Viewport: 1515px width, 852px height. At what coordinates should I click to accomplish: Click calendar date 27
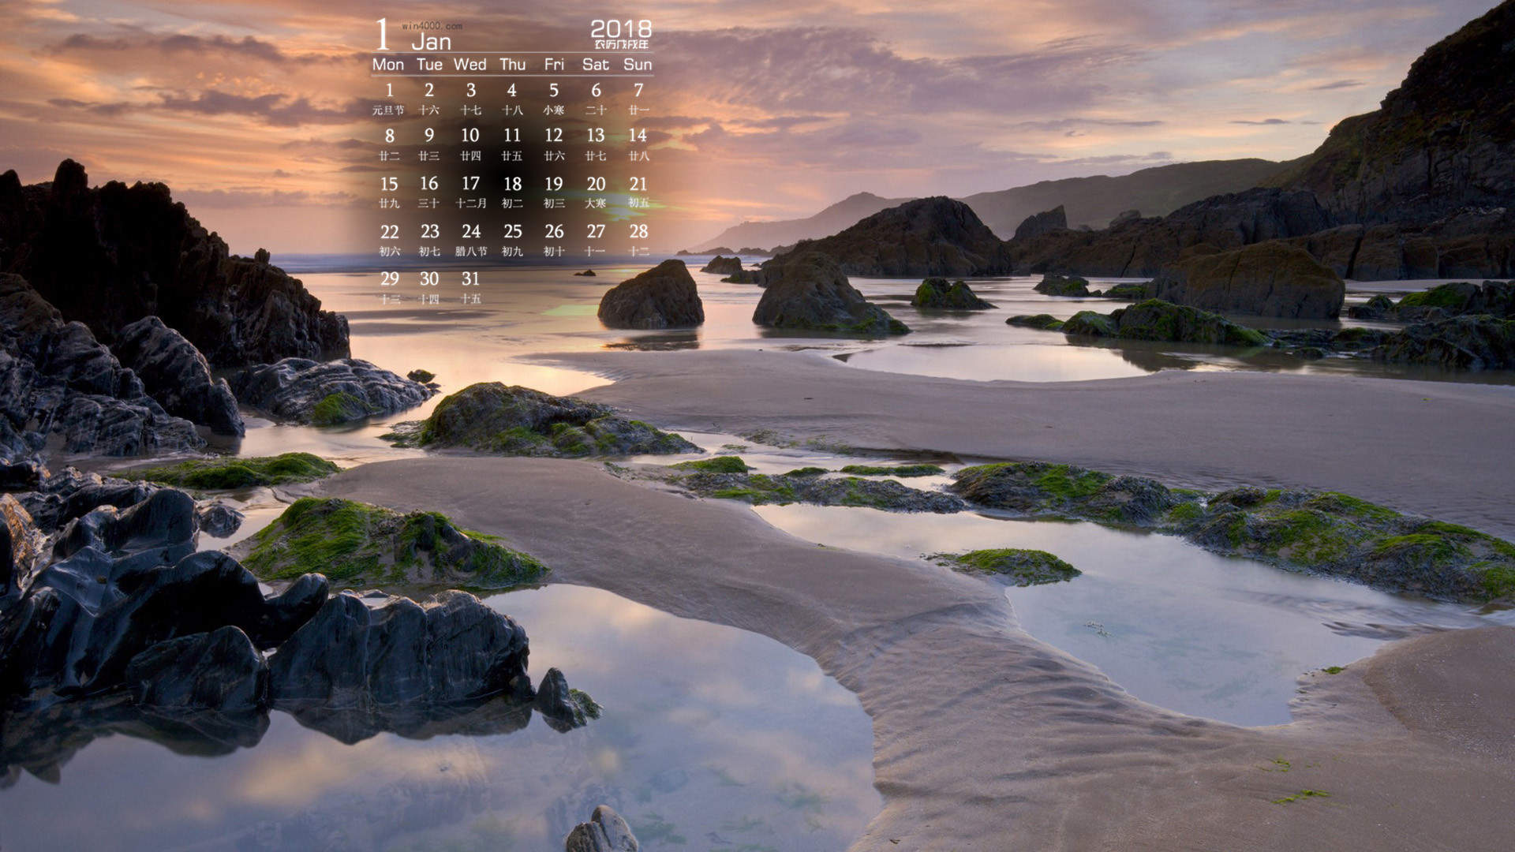point(596,232)
